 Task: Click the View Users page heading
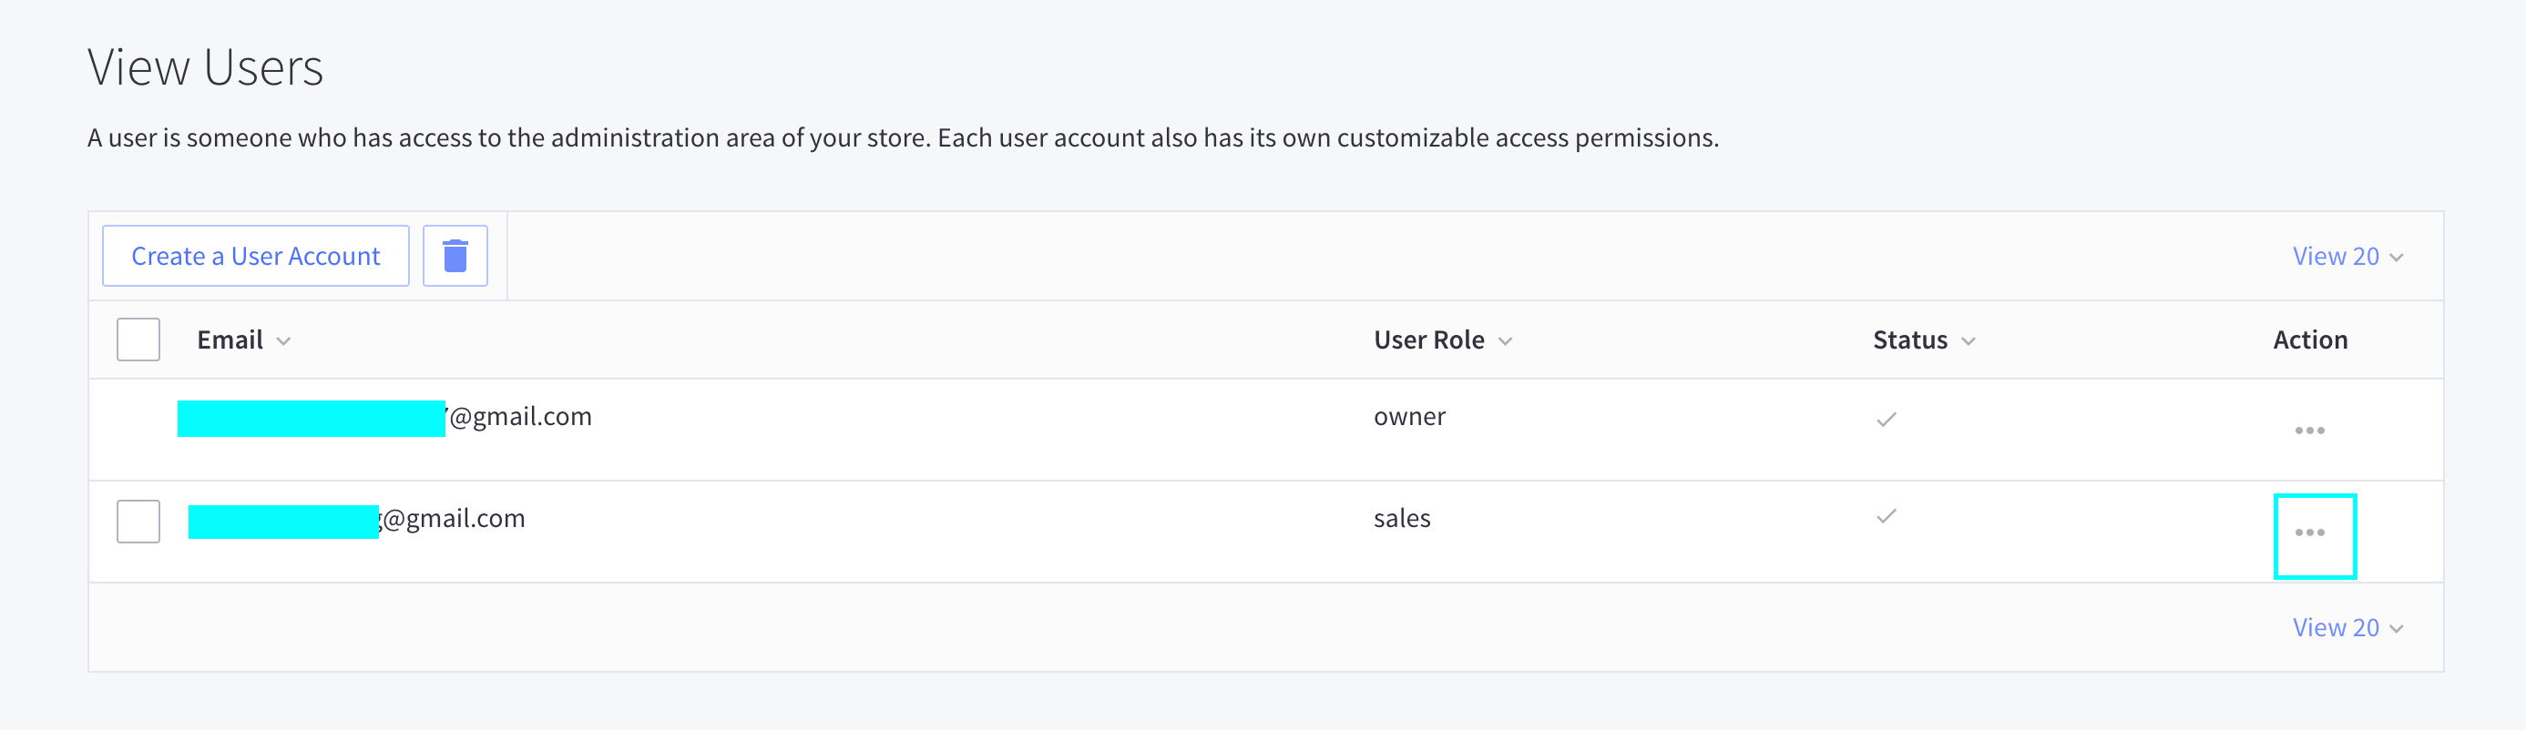pyautogui.click(x=205, y=67)
